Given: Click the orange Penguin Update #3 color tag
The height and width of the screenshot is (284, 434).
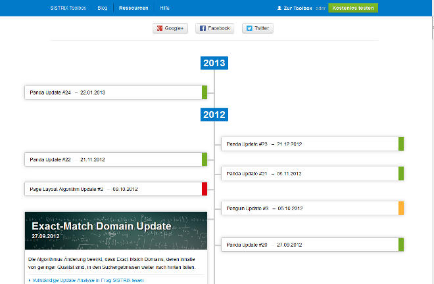Looking at the screenshot, I should pos(401,208).
